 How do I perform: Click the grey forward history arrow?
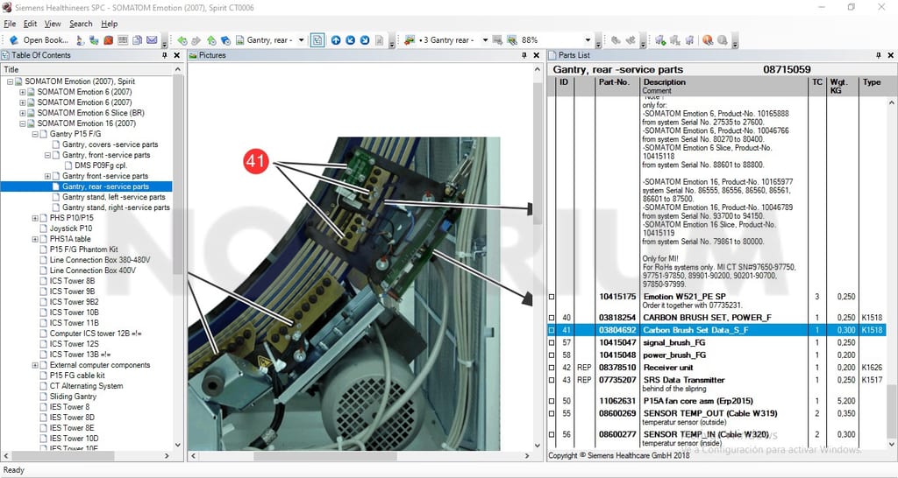(x=196, y=40)
